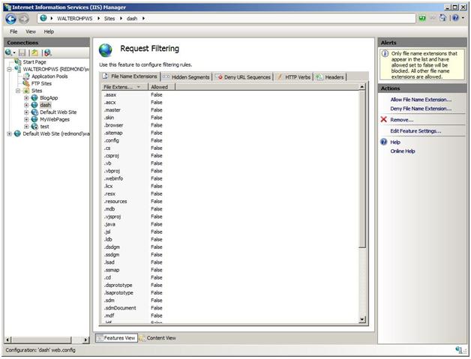The width and height of the screenshot is (471, 359).
Task: Switch to the Headers tab
Action: click(x=330, y=77)
